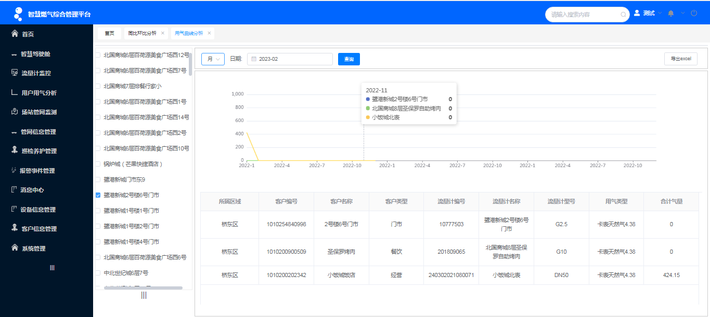Check 北国商城6层百荷源美食广场西12号
710x317 pixels.
click(x=98, y=55)
